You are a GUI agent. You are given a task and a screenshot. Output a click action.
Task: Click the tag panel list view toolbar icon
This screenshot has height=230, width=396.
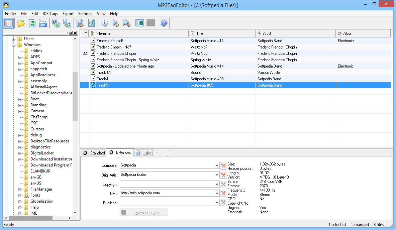point(140,23)
